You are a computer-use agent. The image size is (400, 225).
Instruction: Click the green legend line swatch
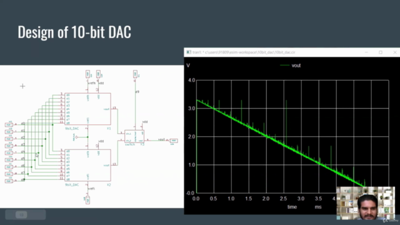coord(285,65)
